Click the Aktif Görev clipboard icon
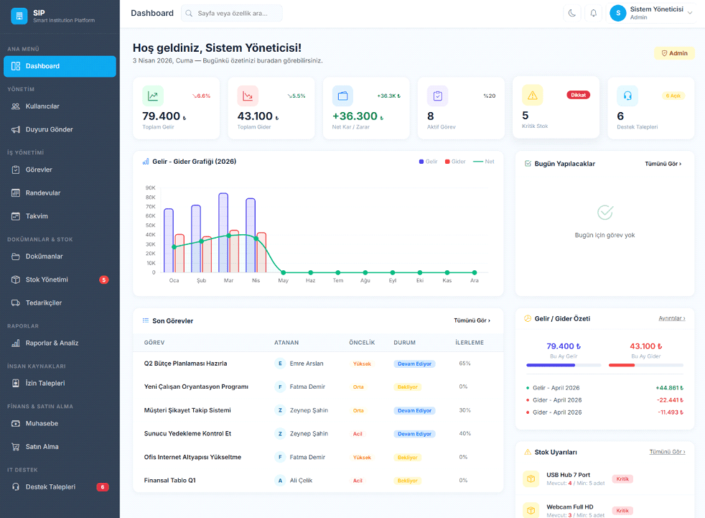705x518 pixels. [437, 96]
